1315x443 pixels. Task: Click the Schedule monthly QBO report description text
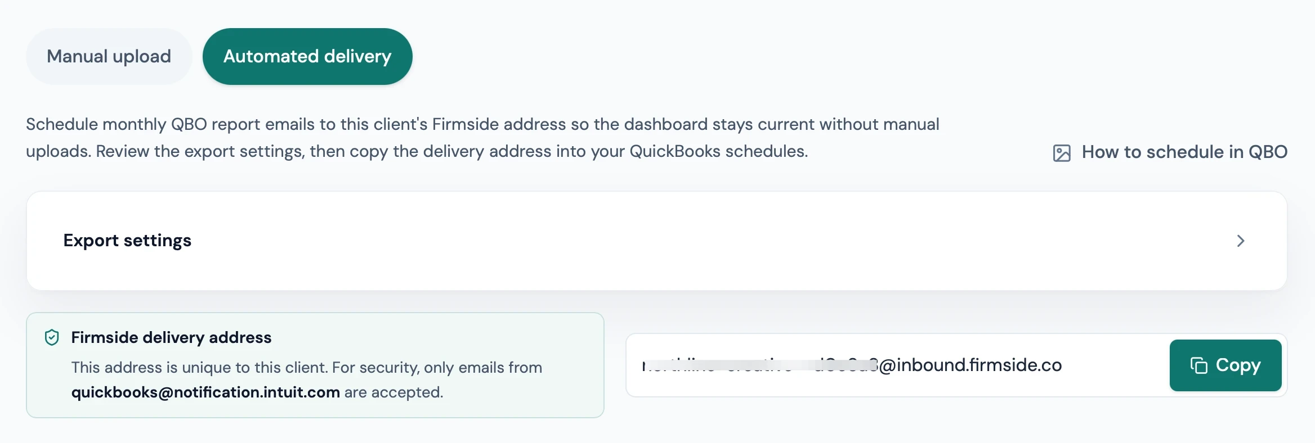[x=482, y=138]
